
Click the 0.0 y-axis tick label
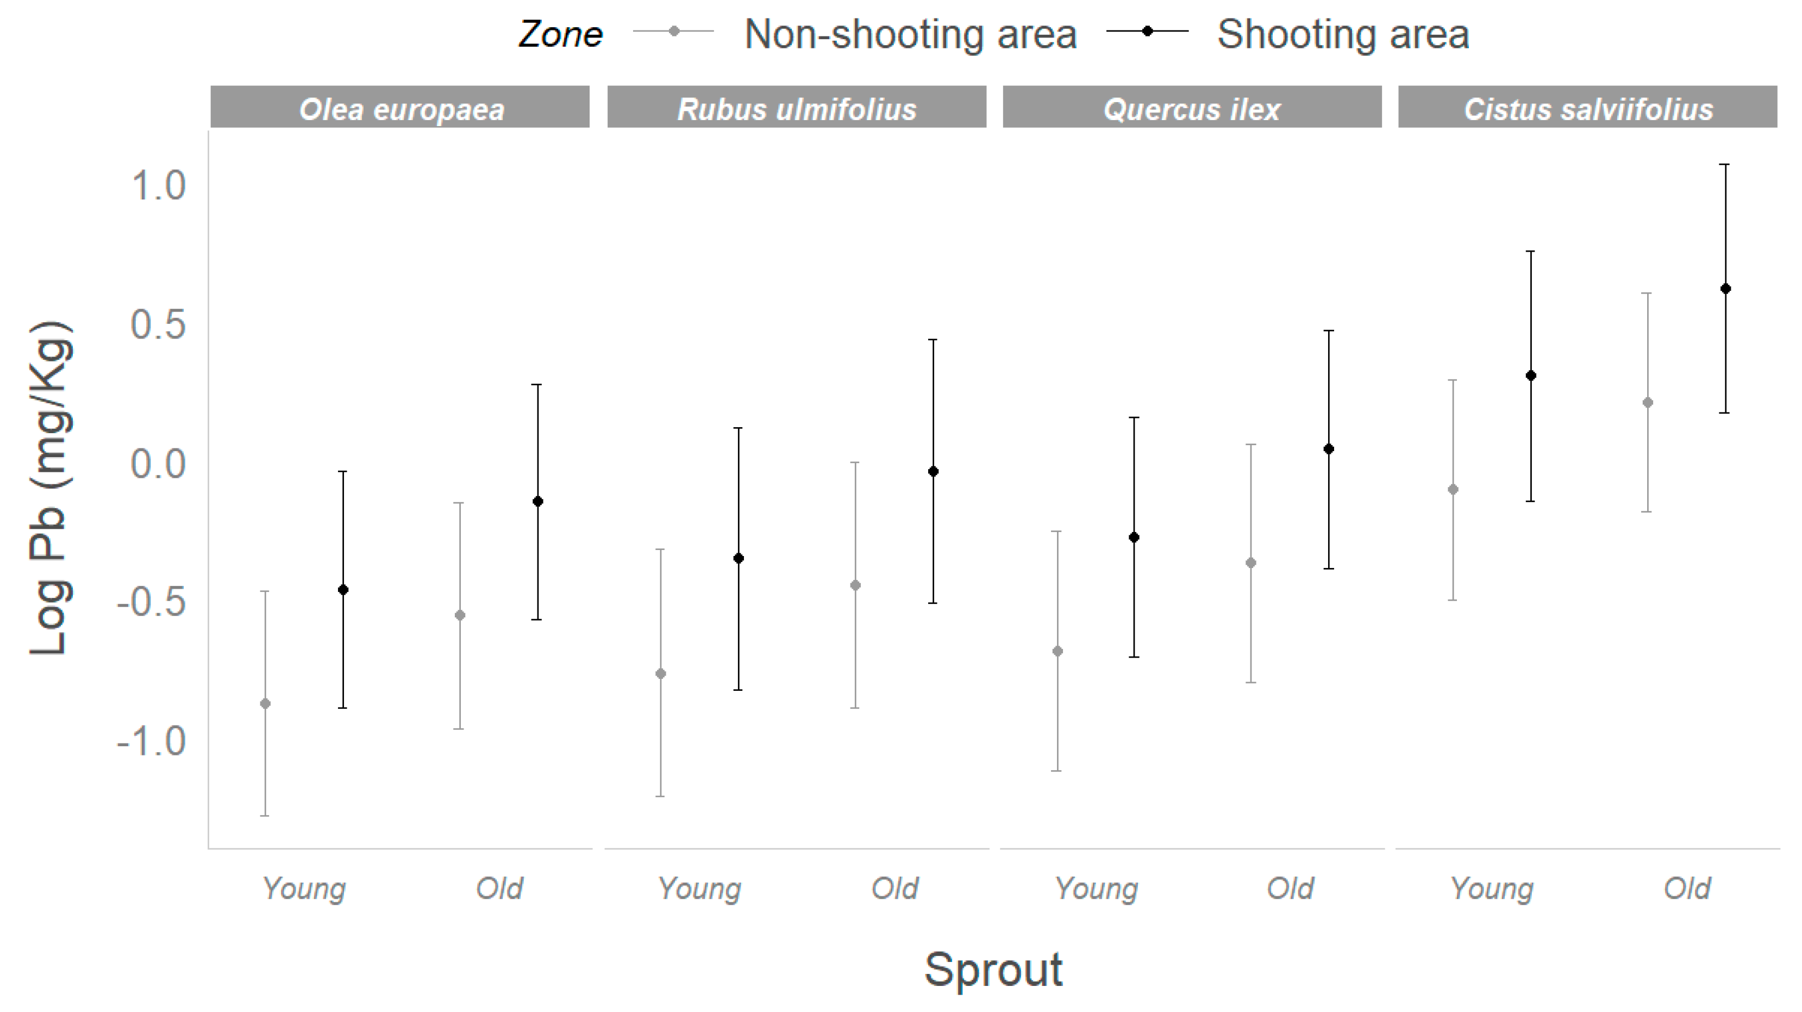[x=158, y=463]
